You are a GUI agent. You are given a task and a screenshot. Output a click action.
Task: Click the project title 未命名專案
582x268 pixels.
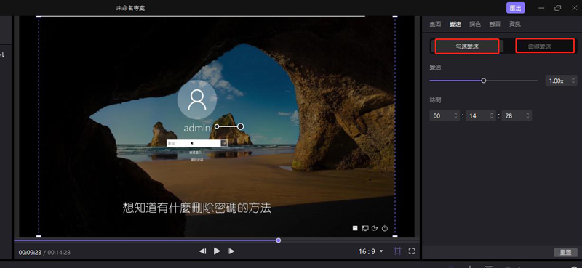(x=131, y=8)
